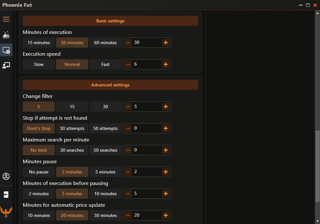Image resolution: width=320 pixels, height=224 pixels.
Task: Select 10 minutes execution before pausing
Action: click(105, 194)
